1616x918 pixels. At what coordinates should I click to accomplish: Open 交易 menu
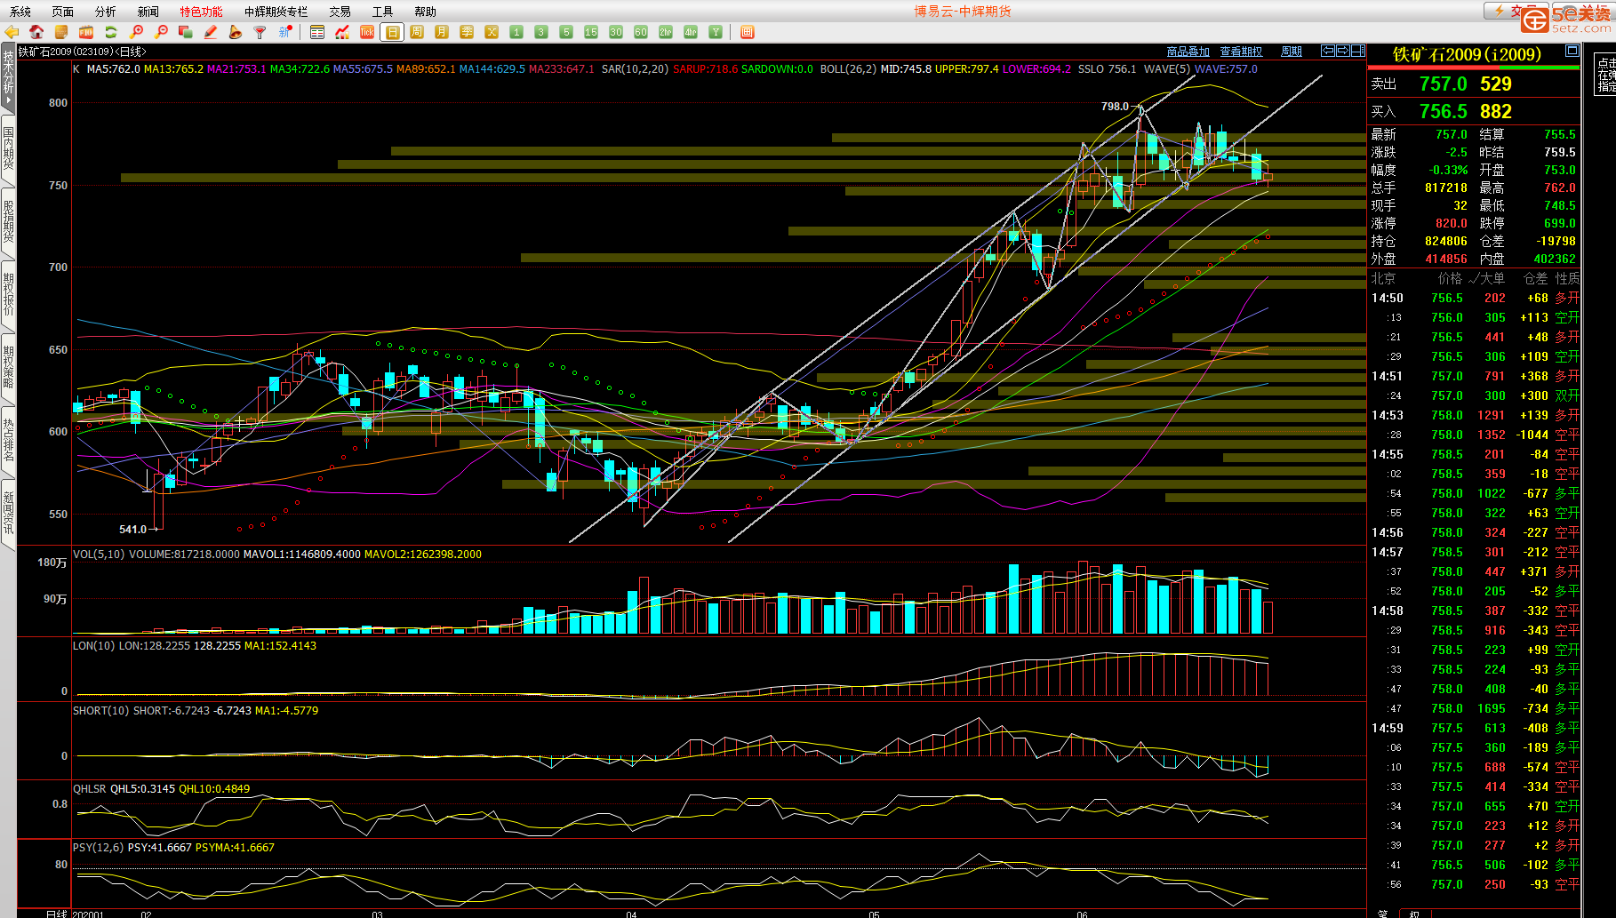point(340,12)
